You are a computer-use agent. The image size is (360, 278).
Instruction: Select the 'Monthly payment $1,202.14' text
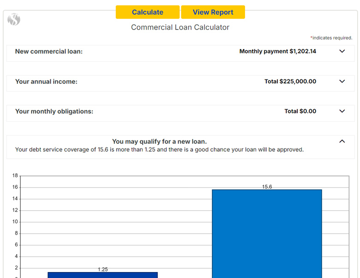point(278,51)
